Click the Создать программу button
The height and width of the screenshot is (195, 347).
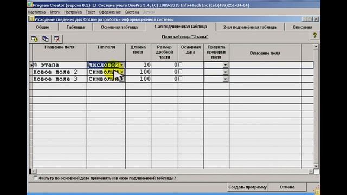pos(247,187)
